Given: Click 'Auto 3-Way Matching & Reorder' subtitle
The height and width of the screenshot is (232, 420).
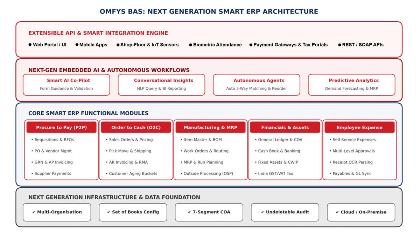Looking at the screenshot, I should [257, 89].
